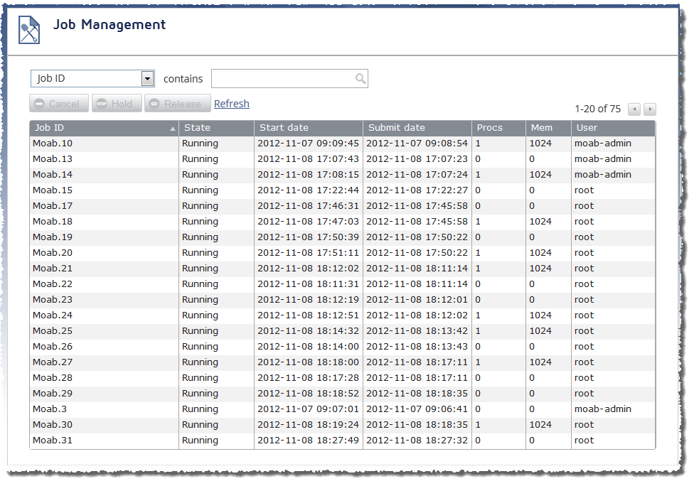Sort by Procs column header

click(x=499, y=128)
